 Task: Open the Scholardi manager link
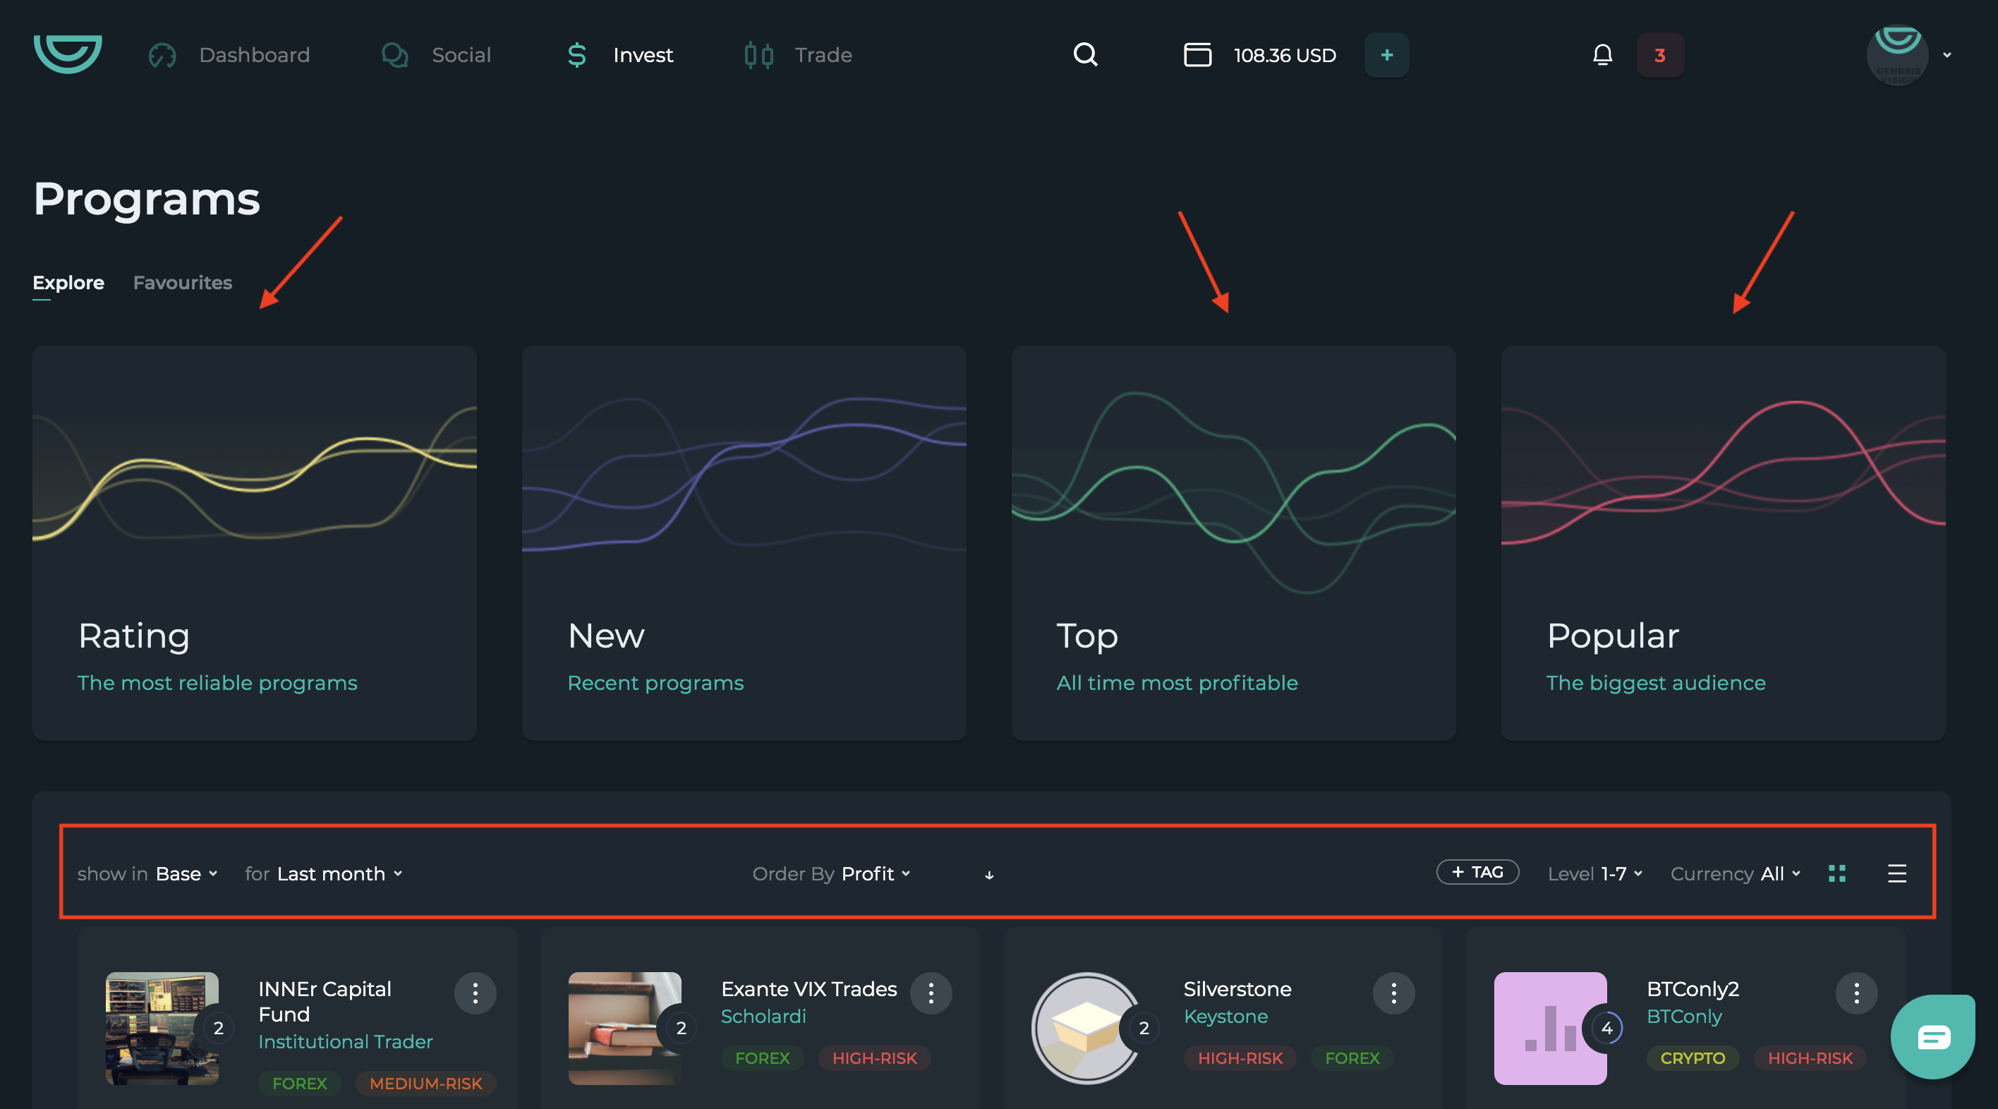(763, 1016)
